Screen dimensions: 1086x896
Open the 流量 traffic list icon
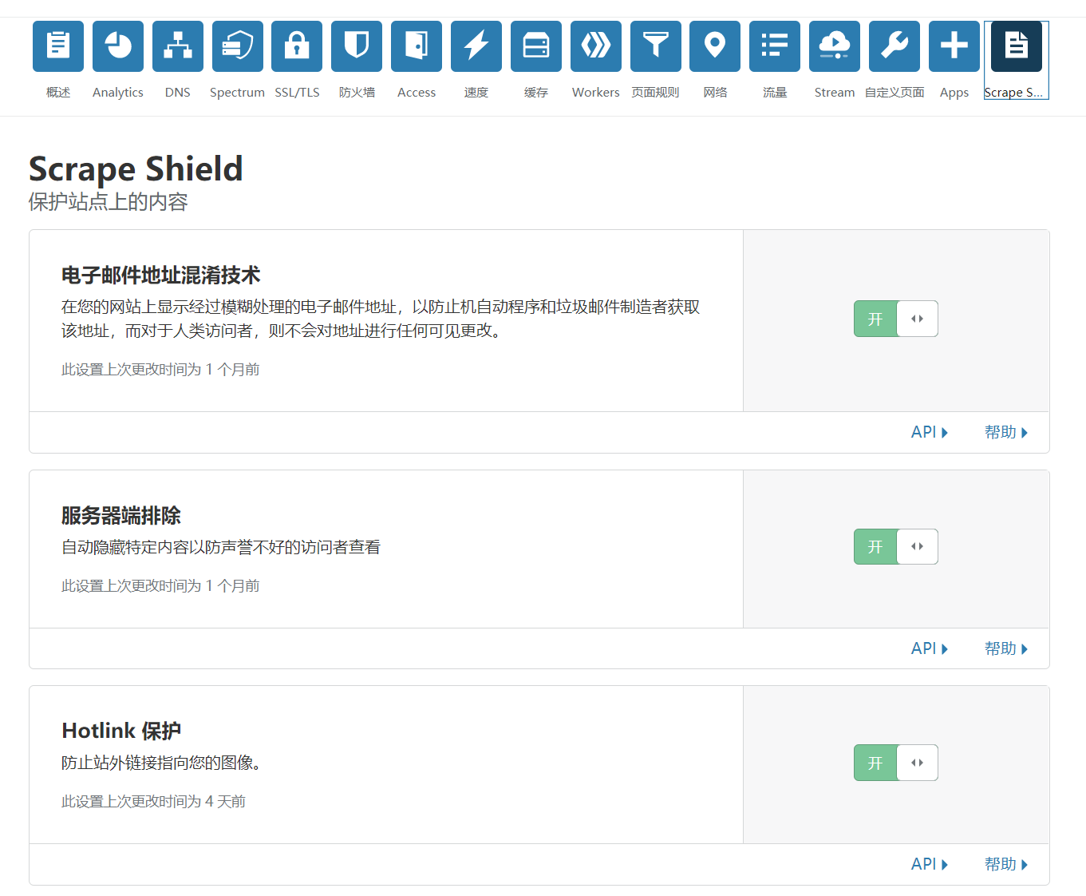click(775, 46)
